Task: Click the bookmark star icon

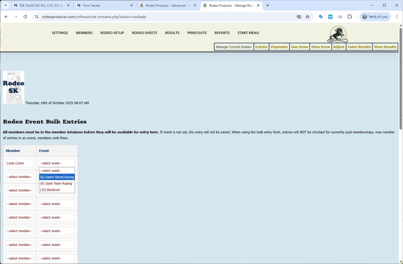Action: pyautogui.click(x=307, y=17)
